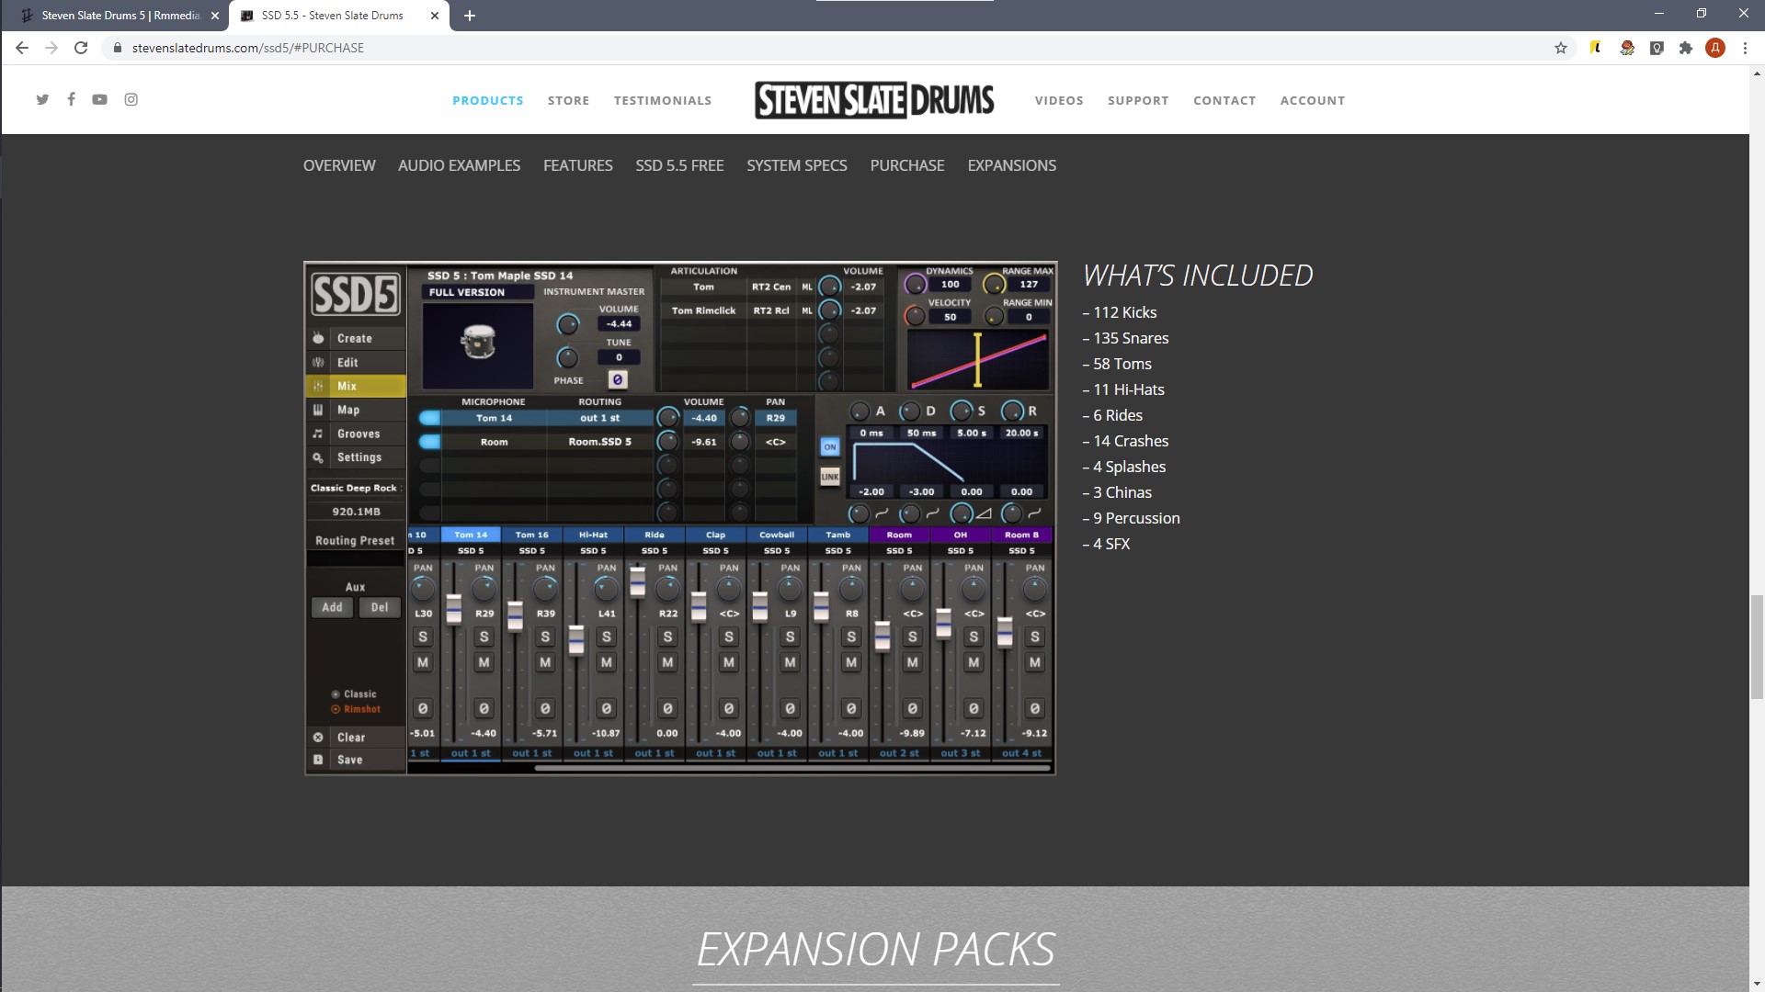The height and width of the screenshot is (992, 1765).
Task: Open OH channel output 'out 3 st' selector
Action: point(961,753)
